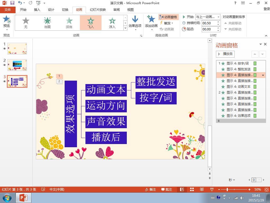This screenshot has height=203, width=270.
Task: Fit slide to current window
Action: 267,190
